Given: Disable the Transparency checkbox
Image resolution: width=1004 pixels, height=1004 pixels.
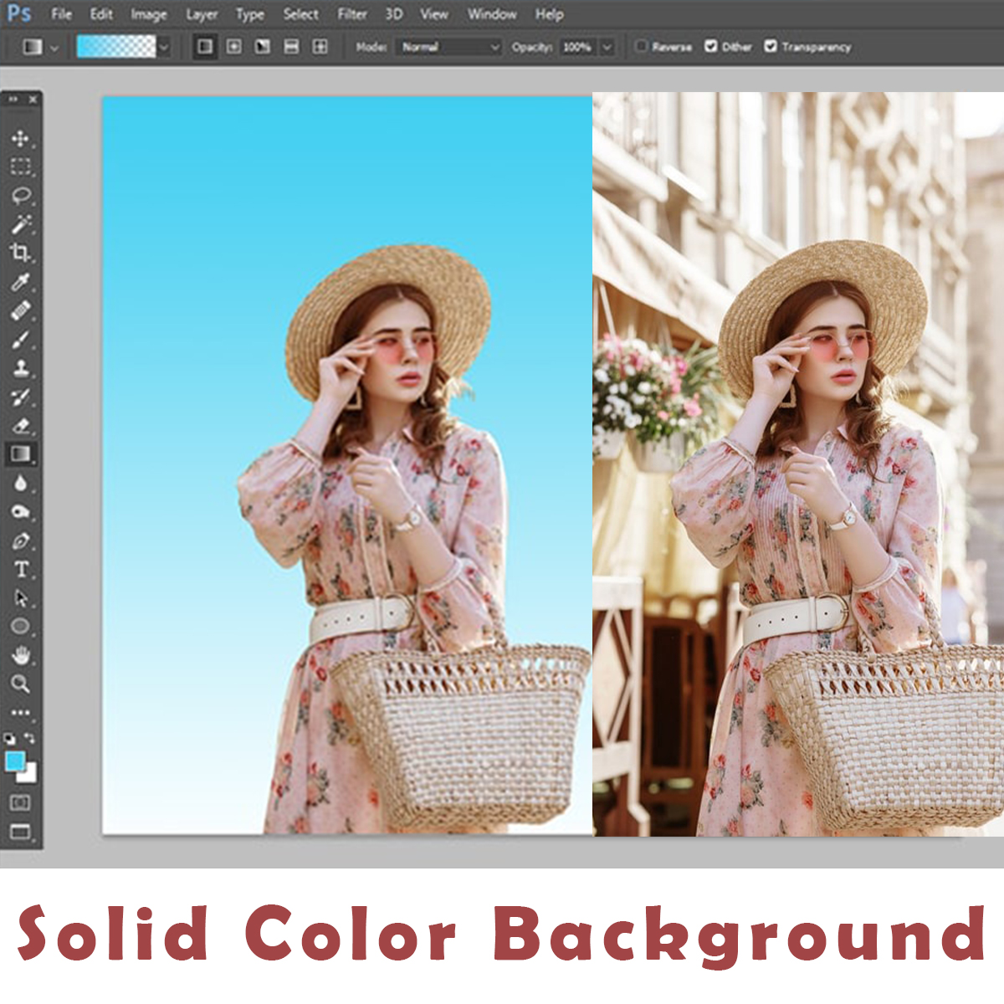Looking at the screenshot, I should (x=771, y=46).
